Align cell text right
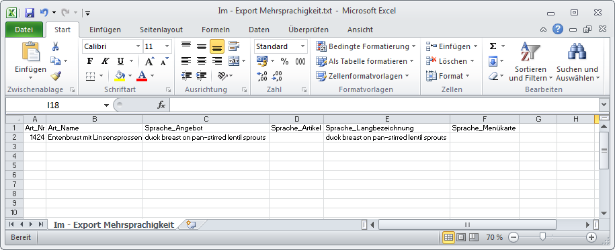The image size is (615, 250). [217, 61]
